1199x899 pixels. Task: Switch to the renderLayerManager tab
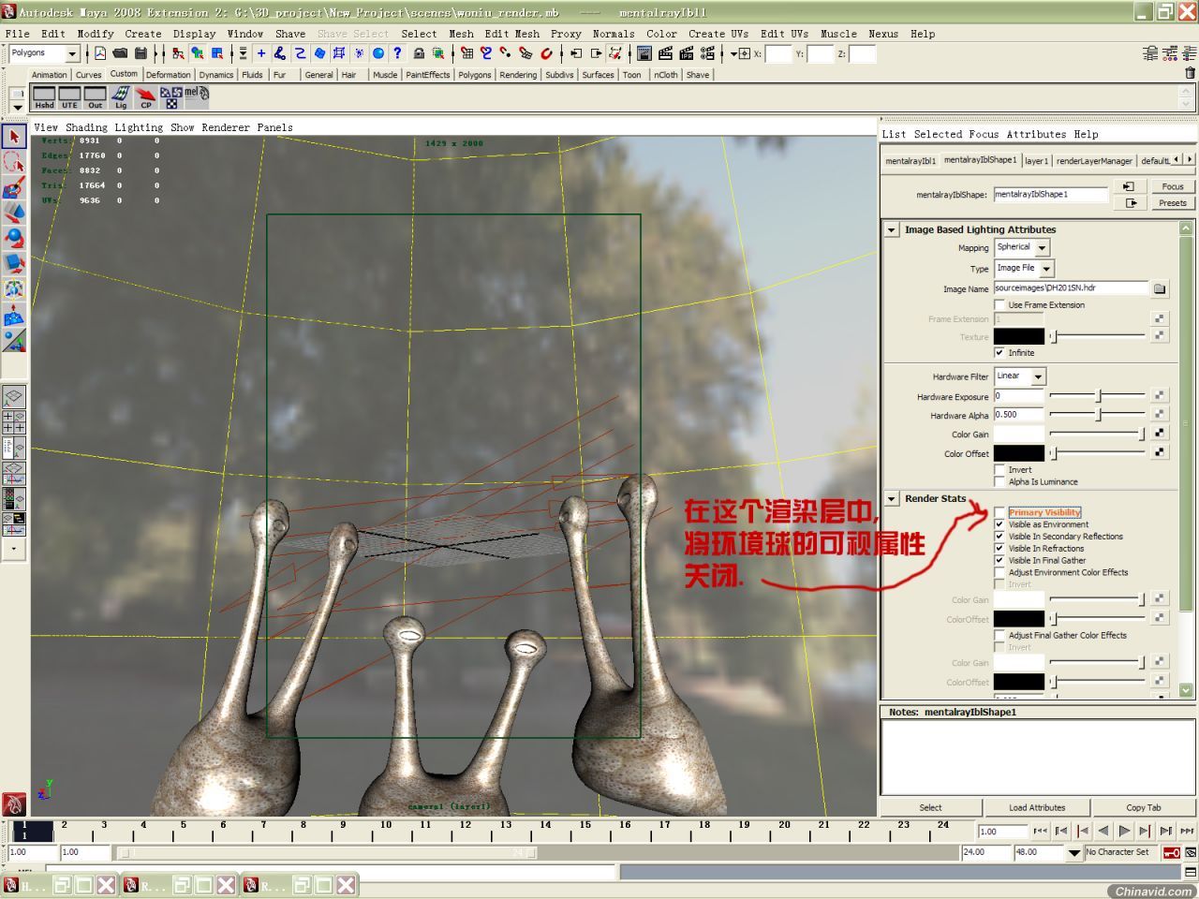[1094, 161]
